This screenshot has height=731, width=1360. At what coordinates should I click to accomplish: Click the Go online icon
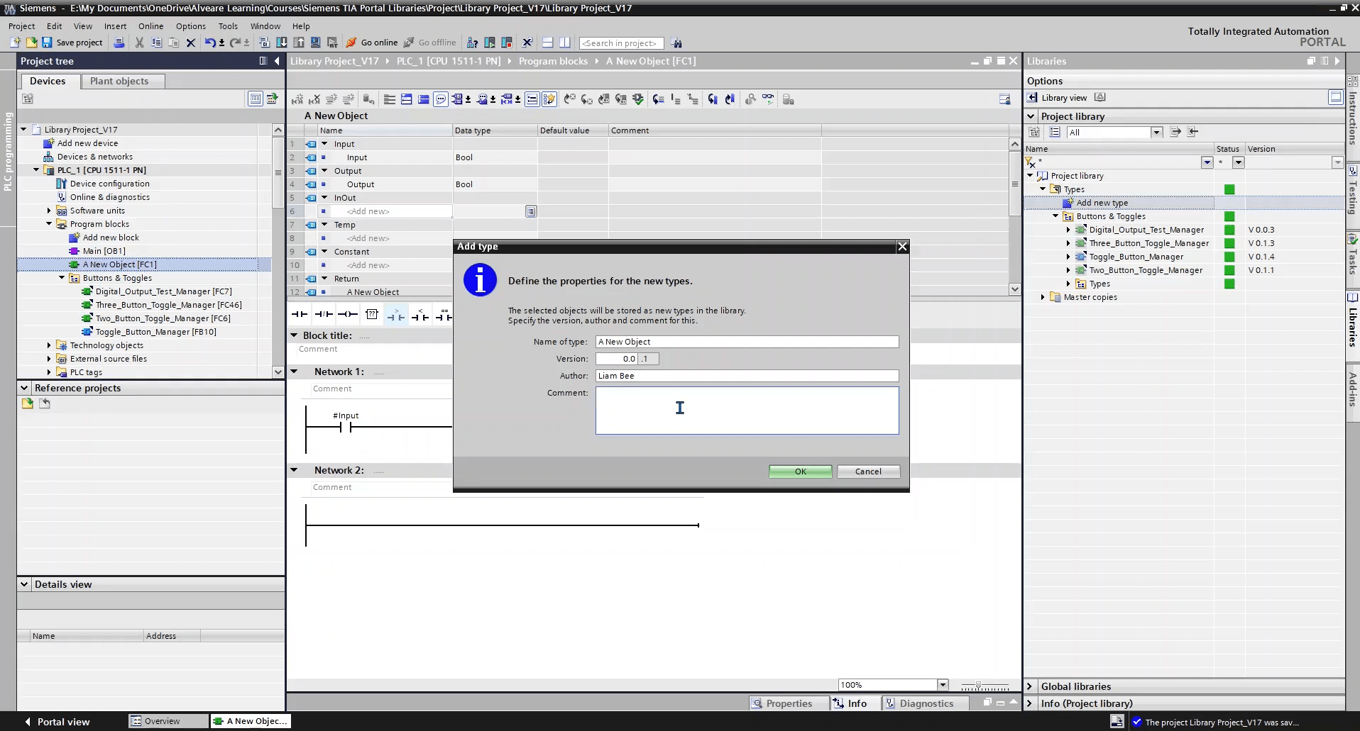click(351, 43)
